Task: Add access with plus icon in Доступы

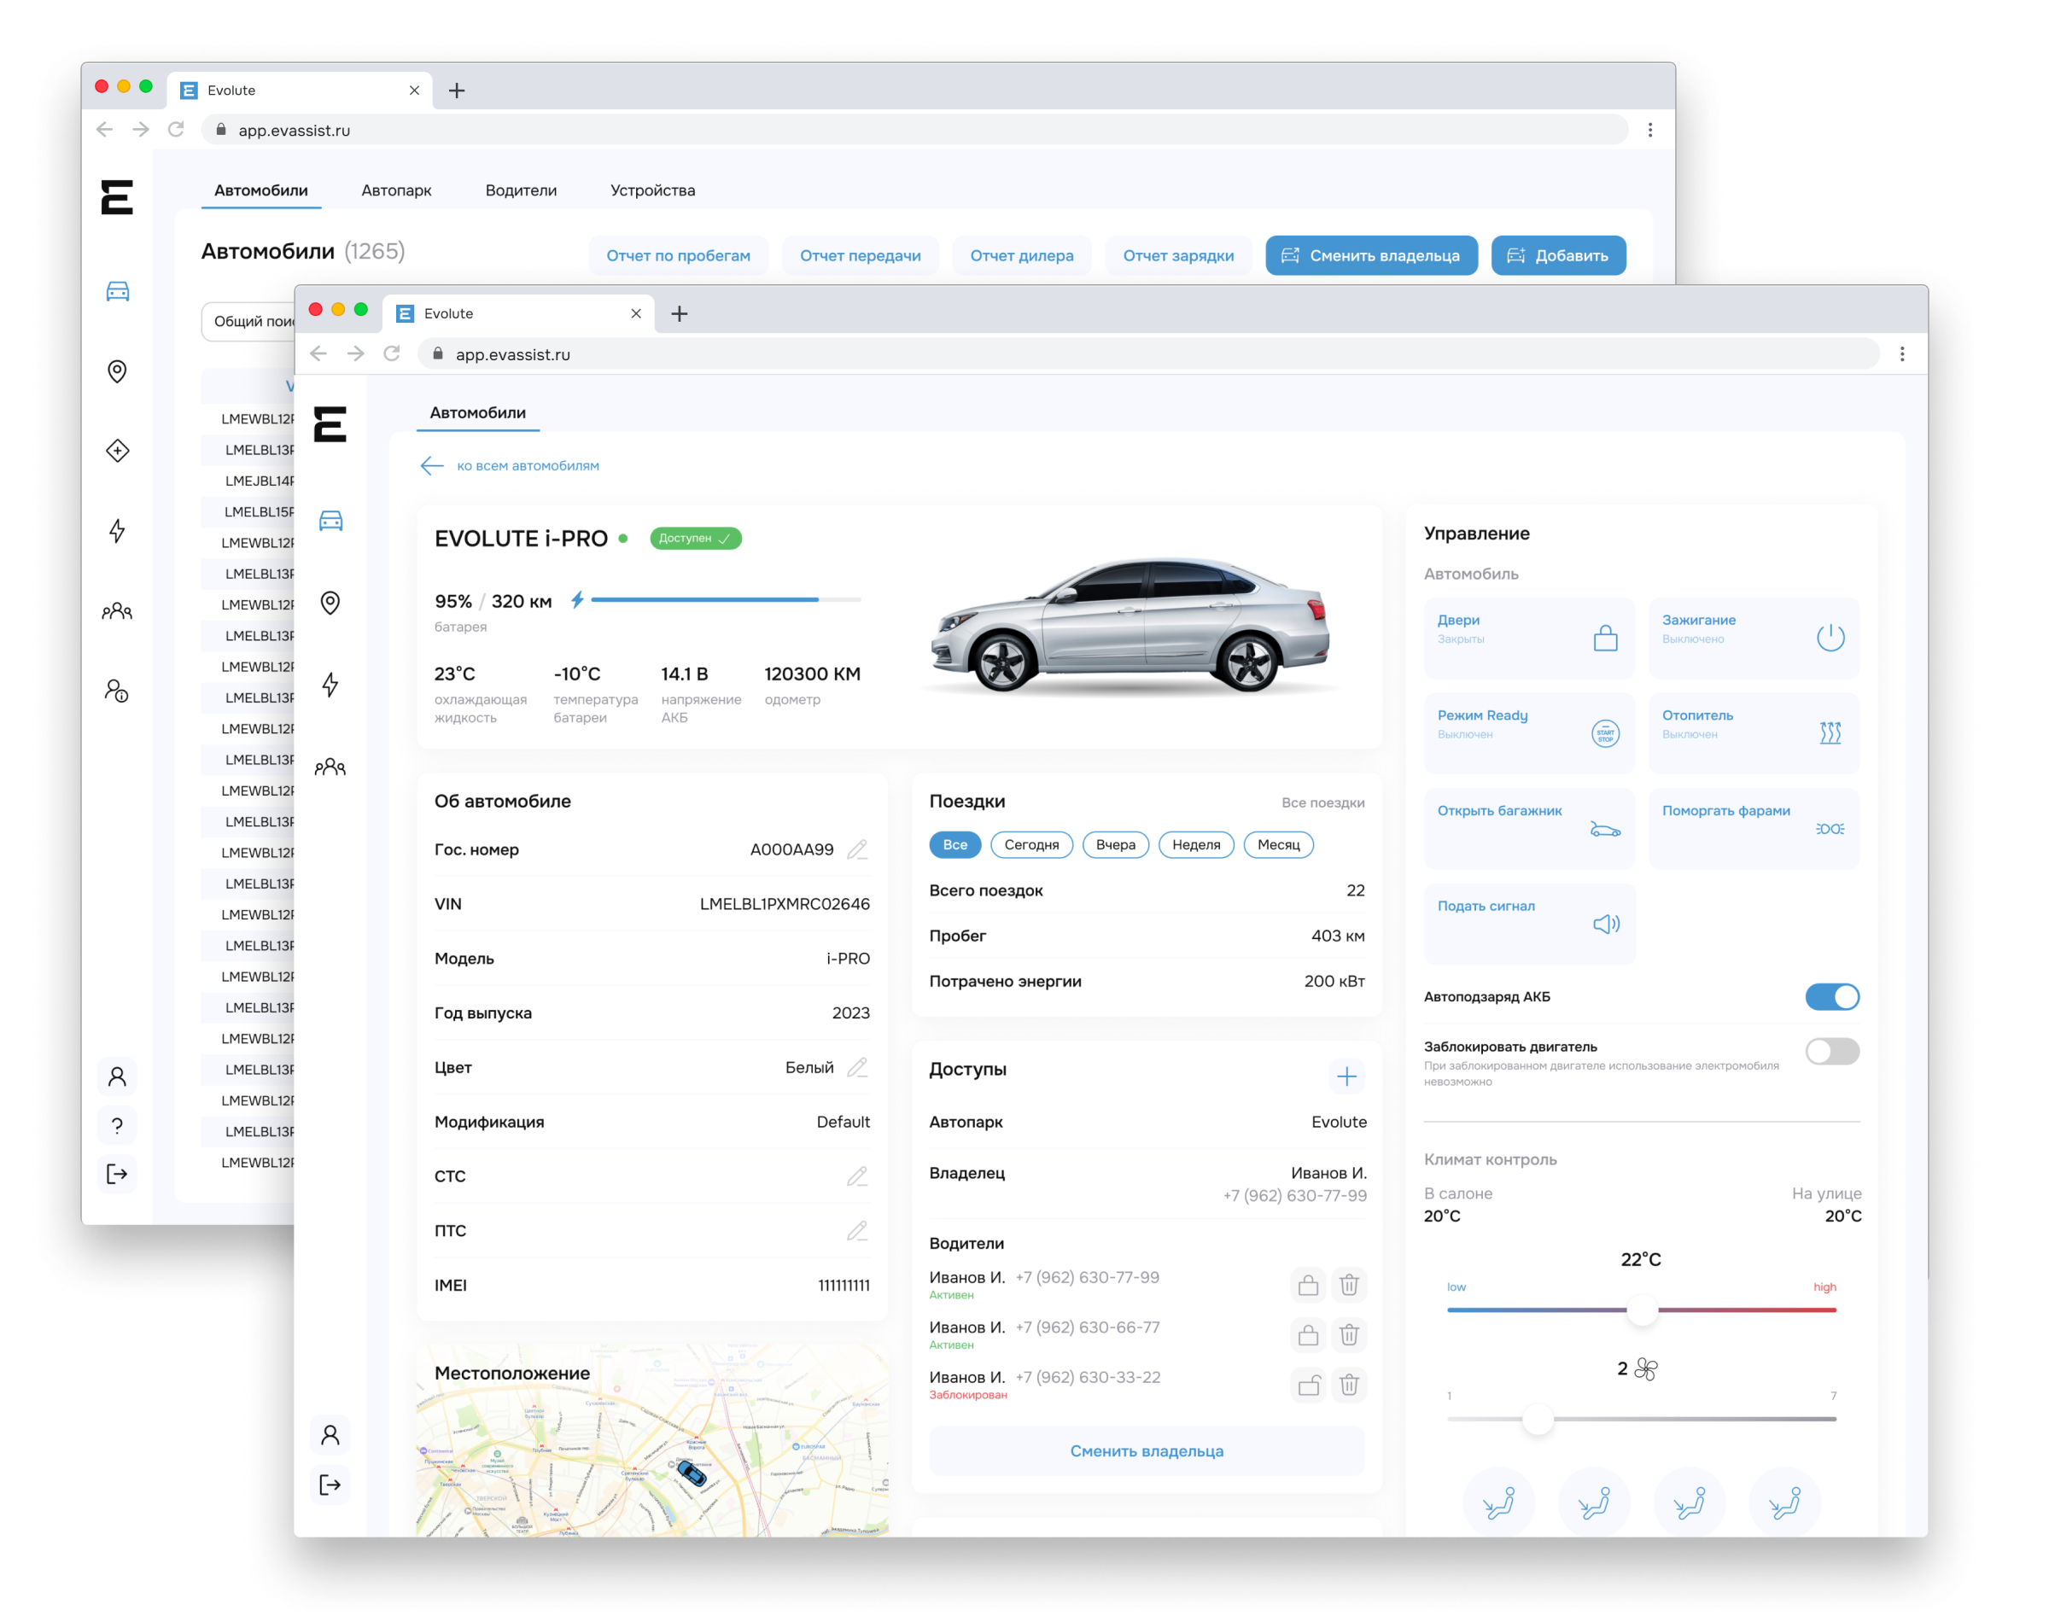Action: (1347, 1076)
